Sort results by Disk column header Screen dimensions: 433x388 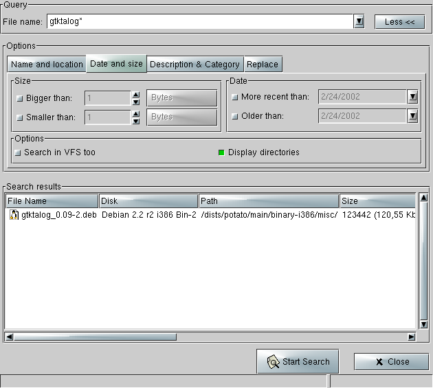148,201
